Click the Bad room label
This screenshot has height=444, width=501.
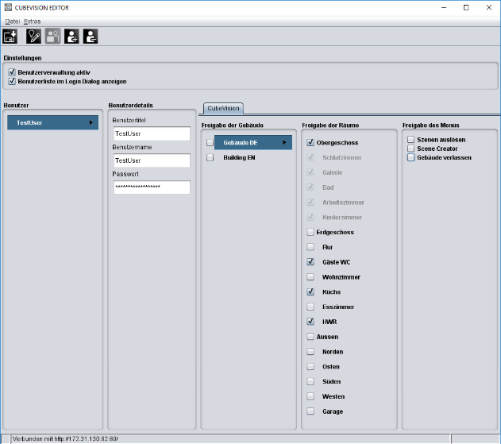pyautogui.click(x=328, y=187)
